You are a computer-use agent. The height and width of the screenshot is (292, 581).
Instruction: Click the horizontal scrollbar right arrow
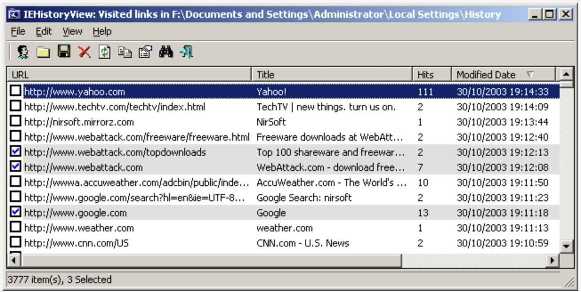553,260
